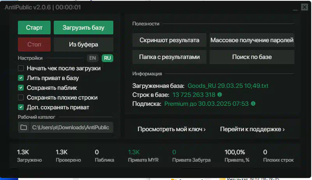Click the Загружено 1.3K counter

pos(30,156)
